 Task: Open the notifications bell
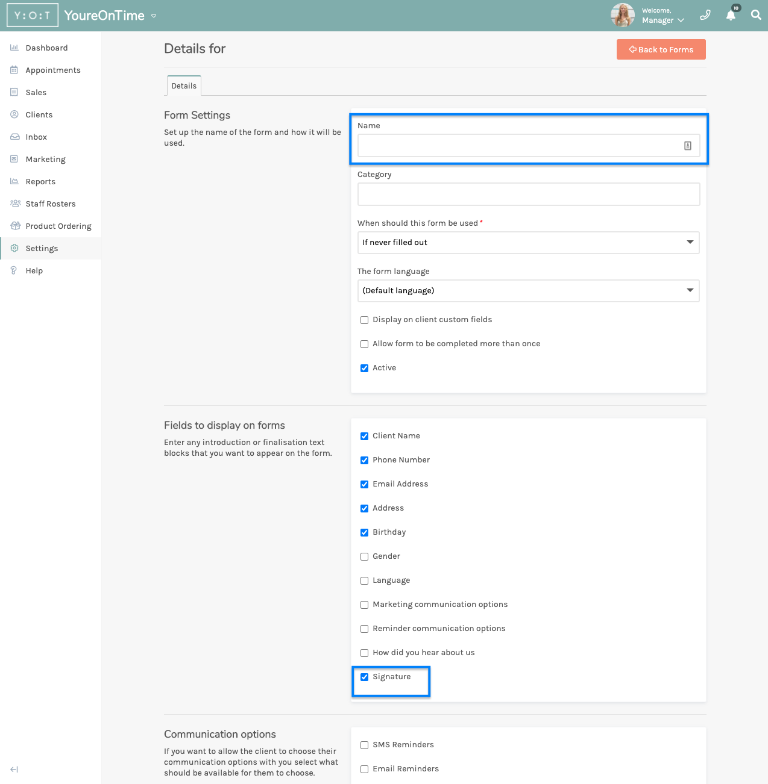tap(731, 14)
